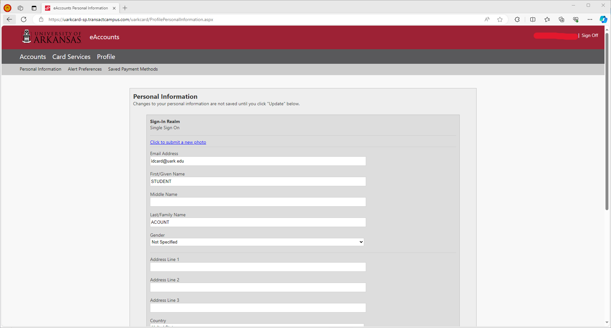Toggle split screen icon in toolbar
This screenshot has height=328, width=611.
[533, 19]
